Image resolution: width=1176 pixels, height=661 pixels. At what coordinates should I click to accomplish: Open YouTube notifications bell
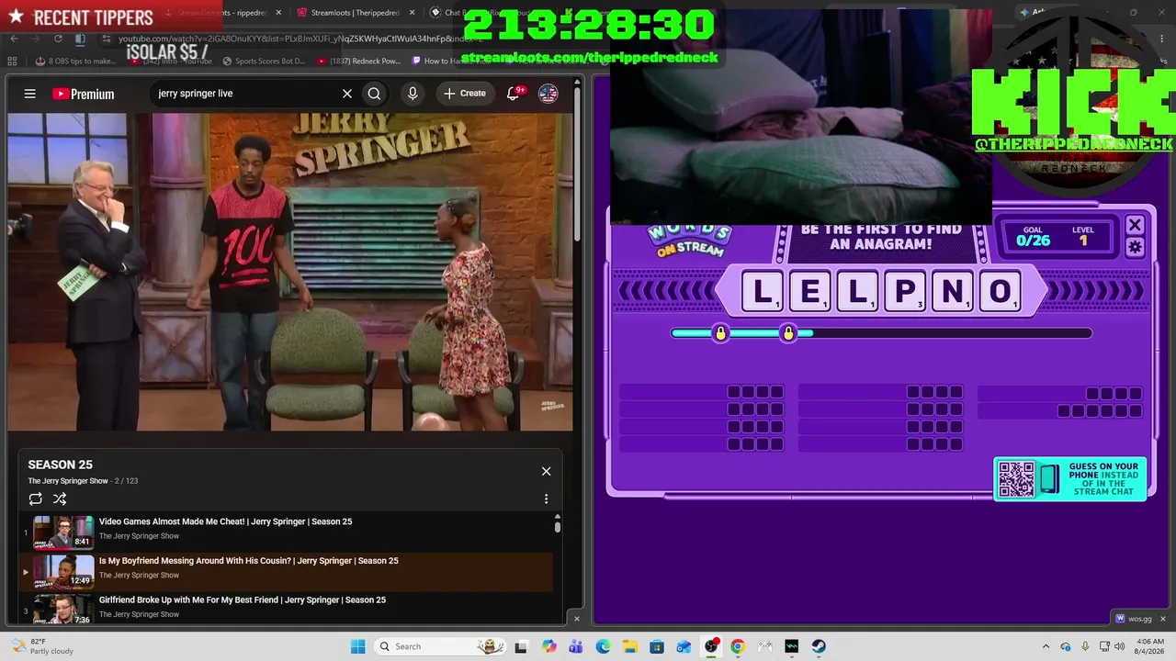514,94
